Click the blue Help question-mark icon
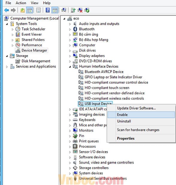 click(48, 10)
